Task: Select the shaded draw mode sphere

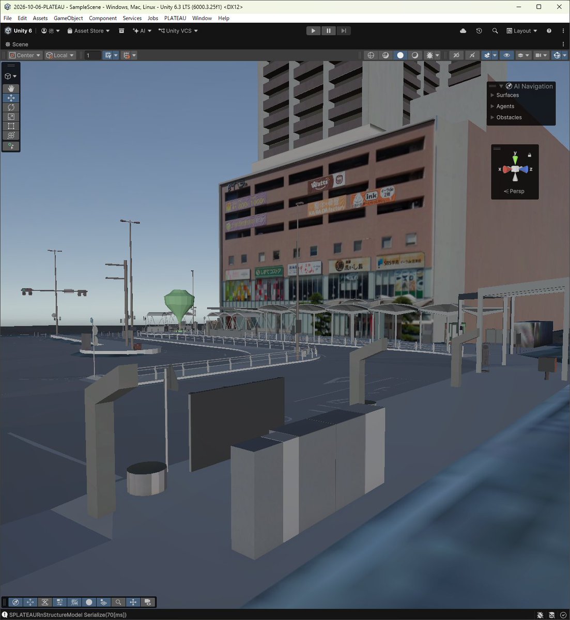Action: click(x=400, y=55)
